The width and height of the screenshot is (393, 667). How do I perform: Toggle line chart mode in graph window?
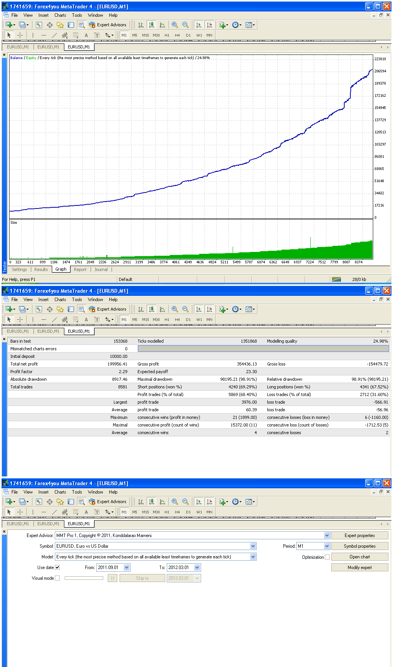pos(162,25)
